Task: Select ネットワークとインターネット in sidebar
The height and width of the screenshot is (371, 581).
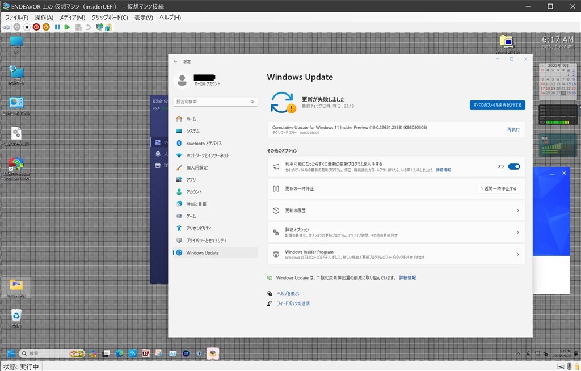Action: [215, 155]
